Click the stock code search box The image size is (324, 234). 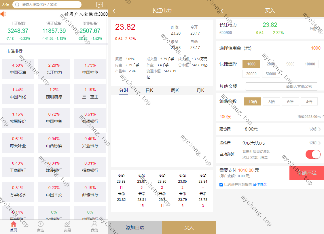click(47, 5)
